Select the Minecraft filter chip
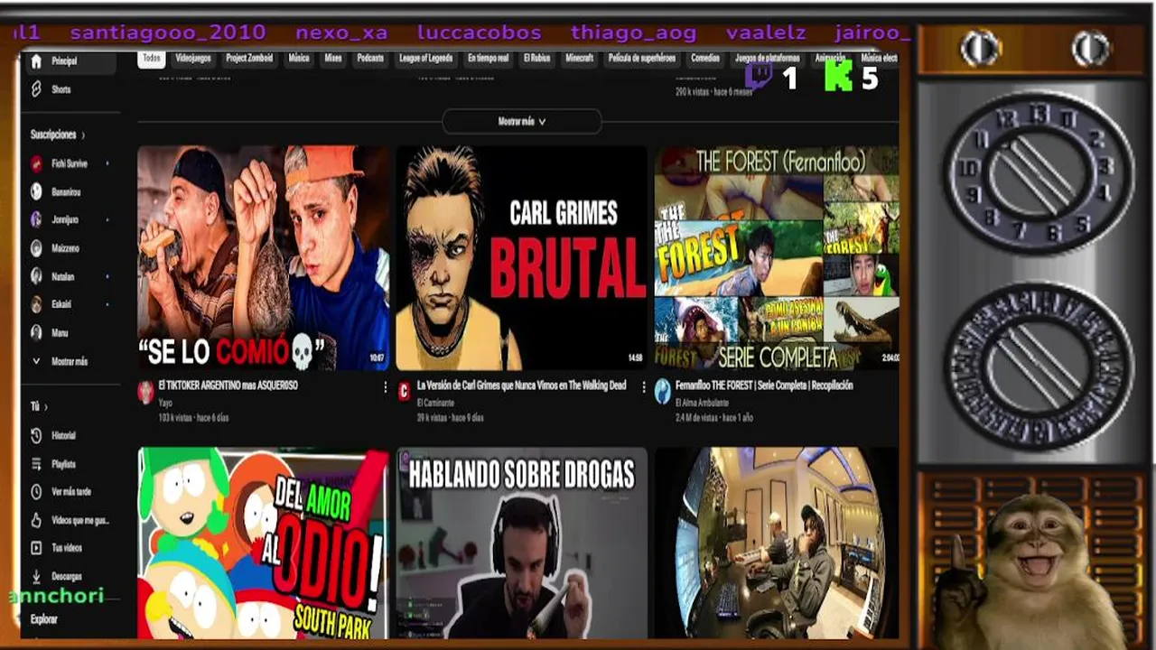Viewport: 1156px width, 650px height. click(580, 58)
